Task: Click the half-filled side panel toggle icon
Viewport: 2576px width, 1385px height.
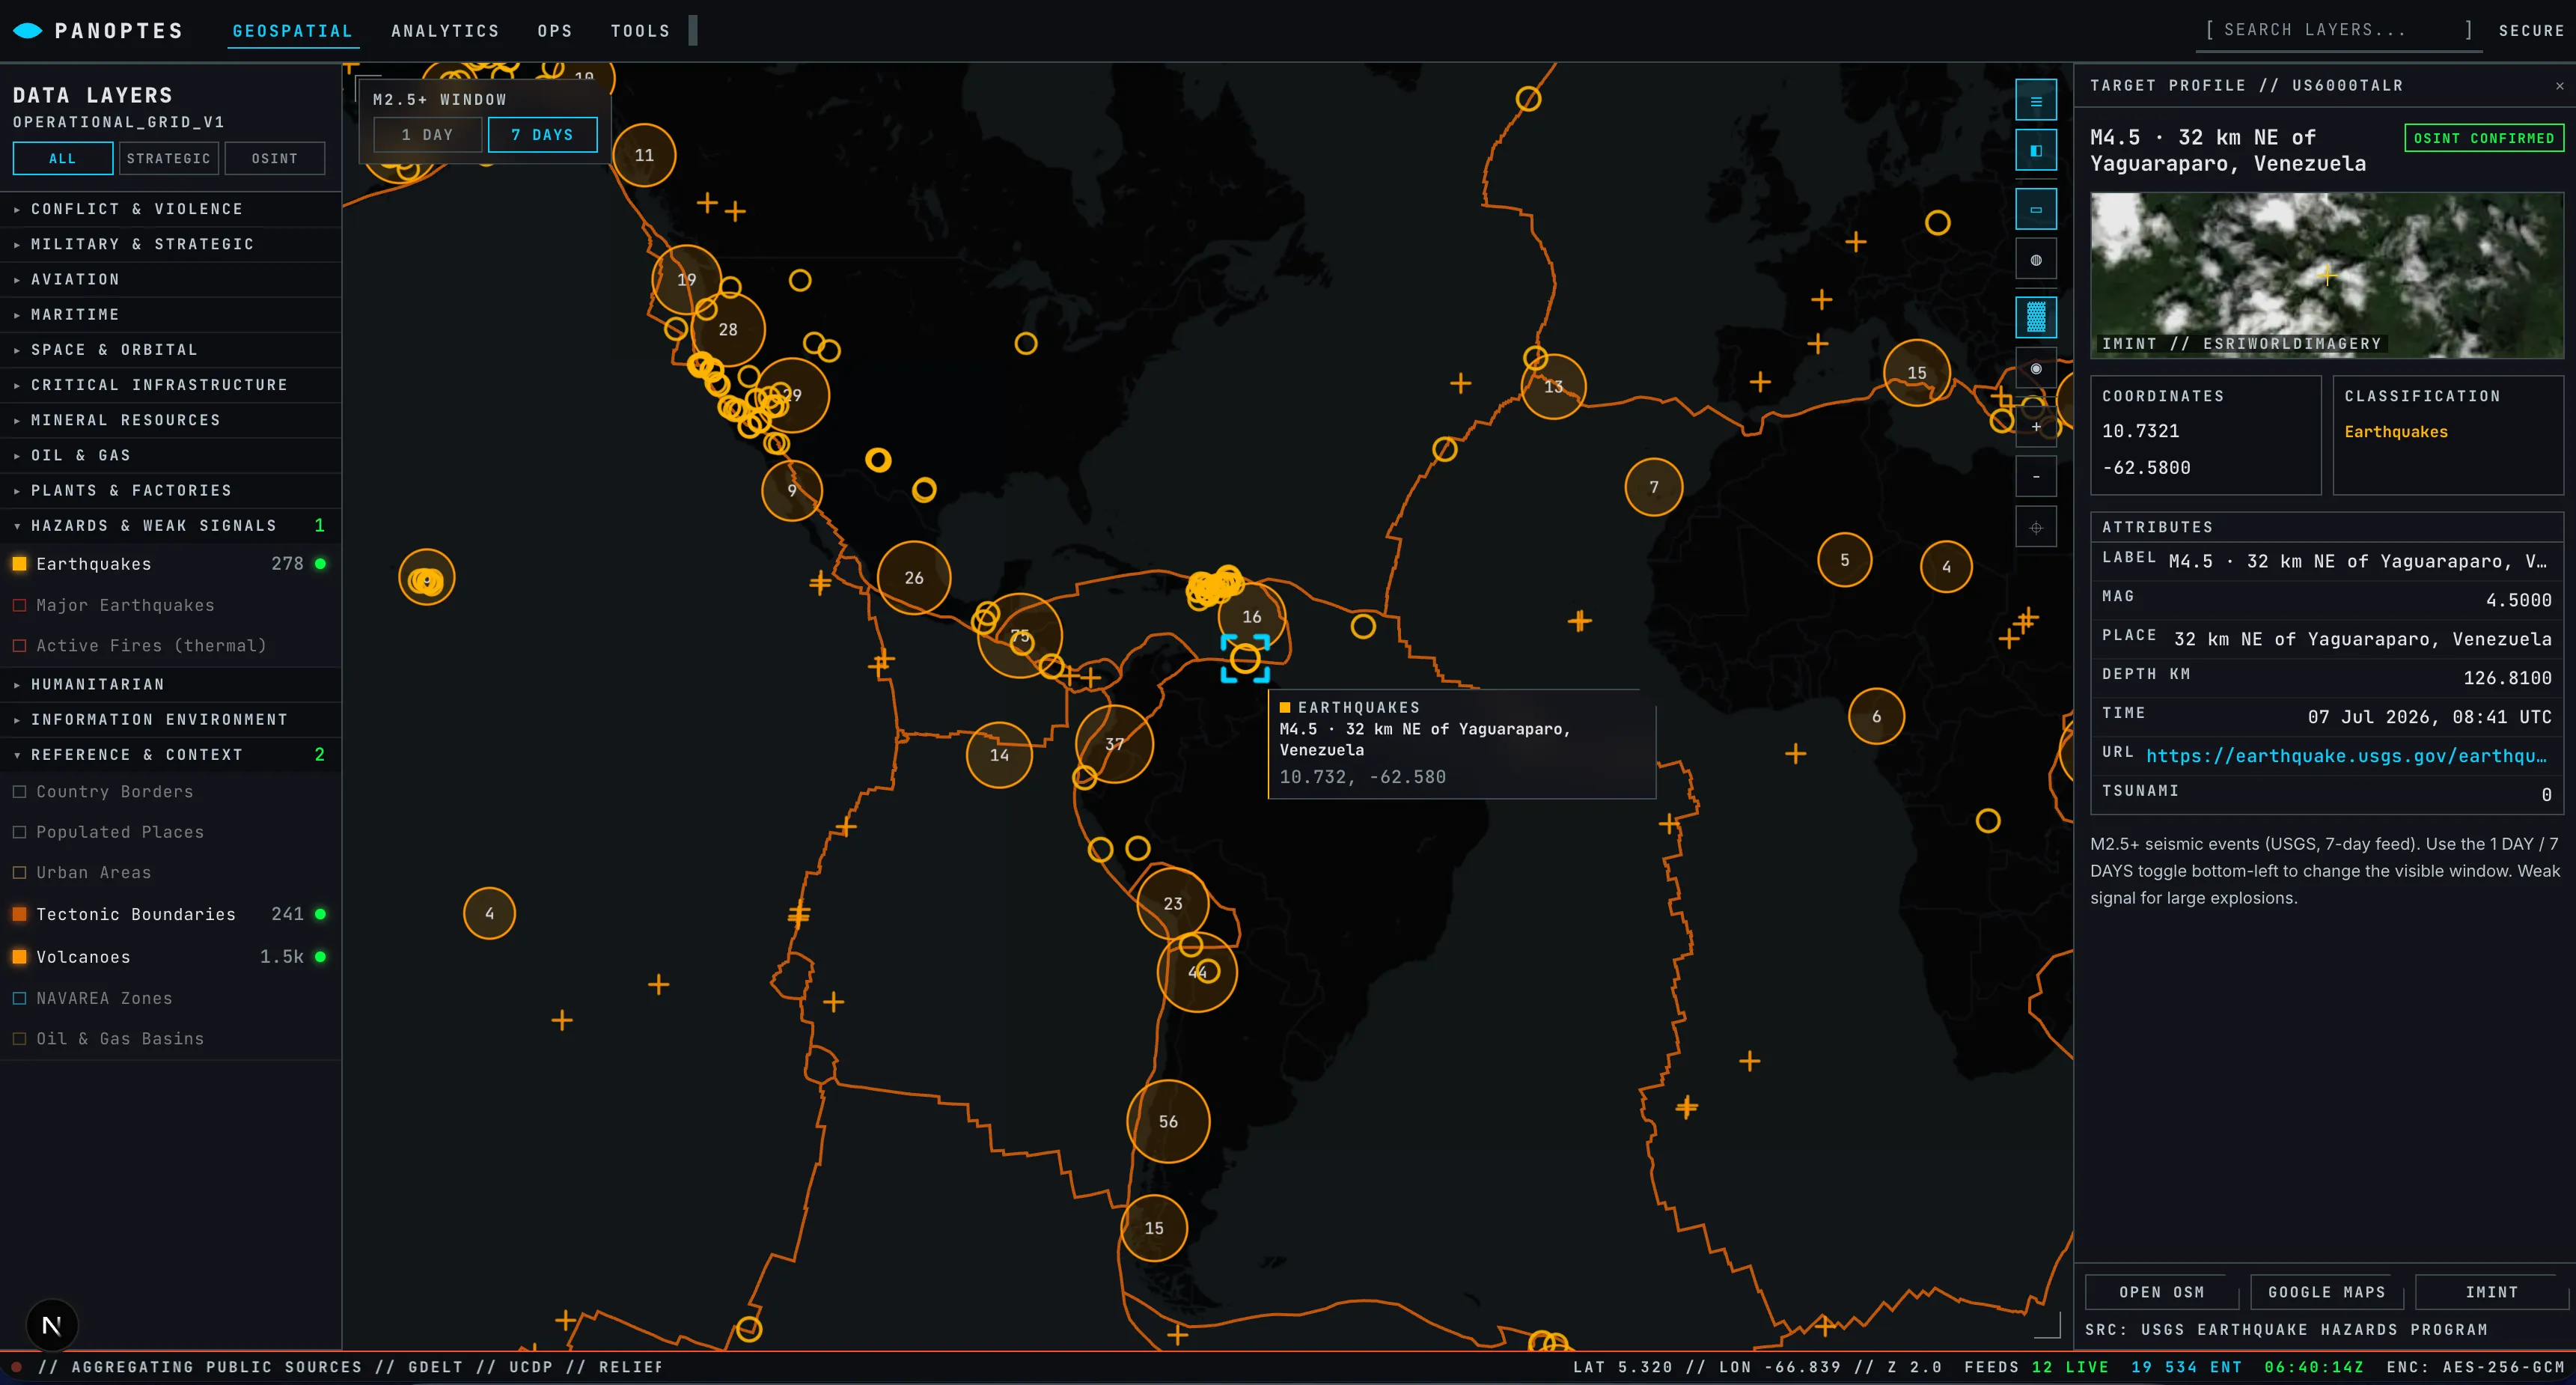Action: click(2035, 150)
